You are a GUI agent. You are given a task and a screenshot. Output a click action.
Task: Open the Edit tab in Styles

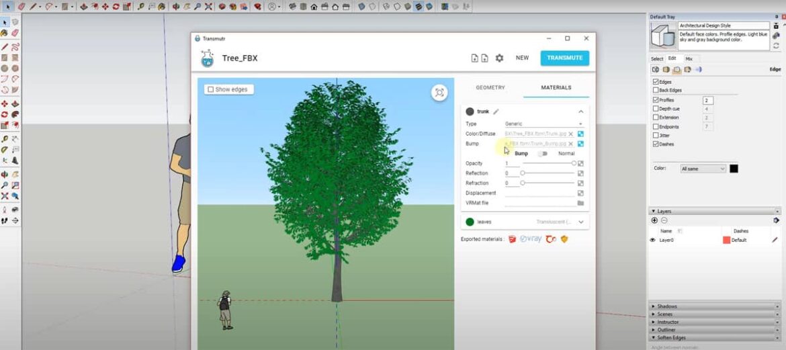click(672, 58)
